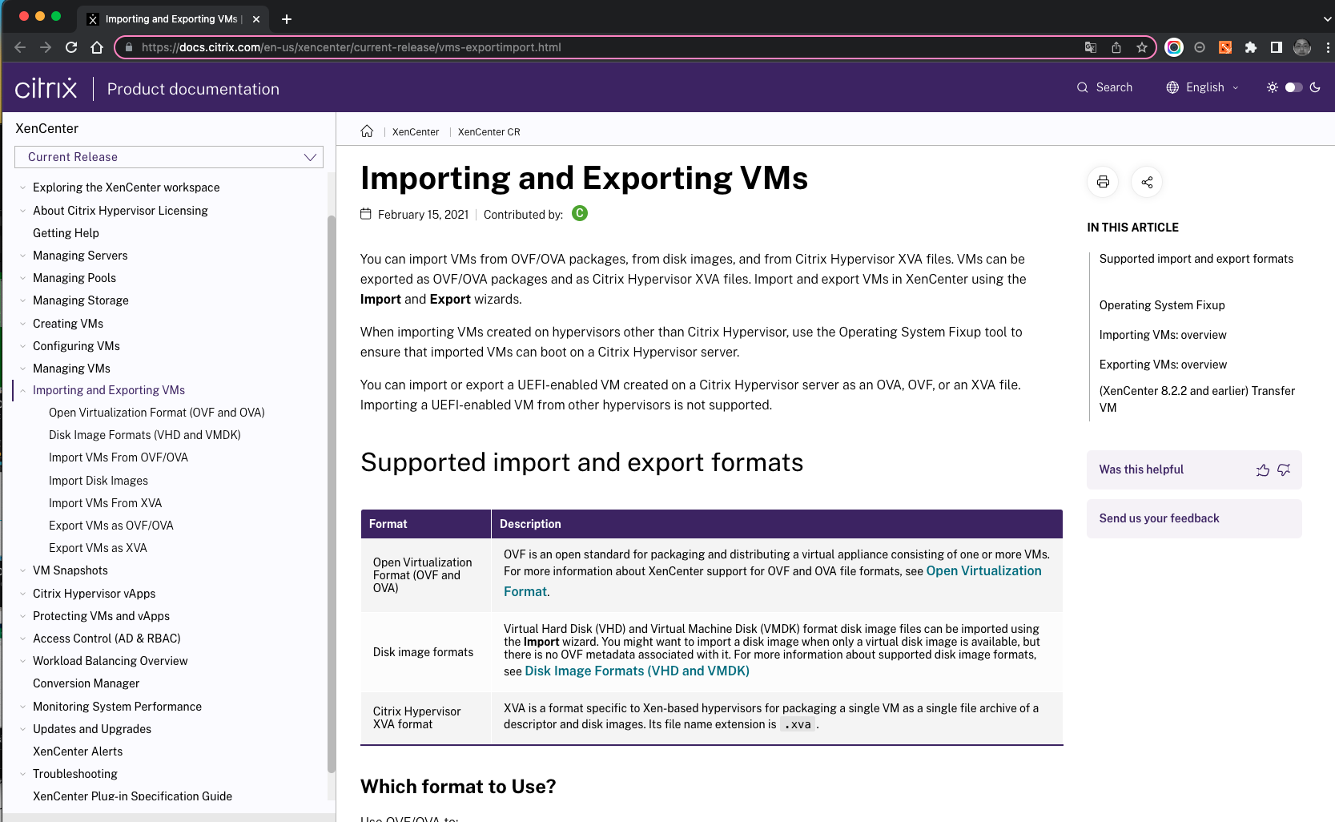Viewport: 1335px width, 822px height.
Task: Click the share icon in address bar
Action: point(1116,47)
